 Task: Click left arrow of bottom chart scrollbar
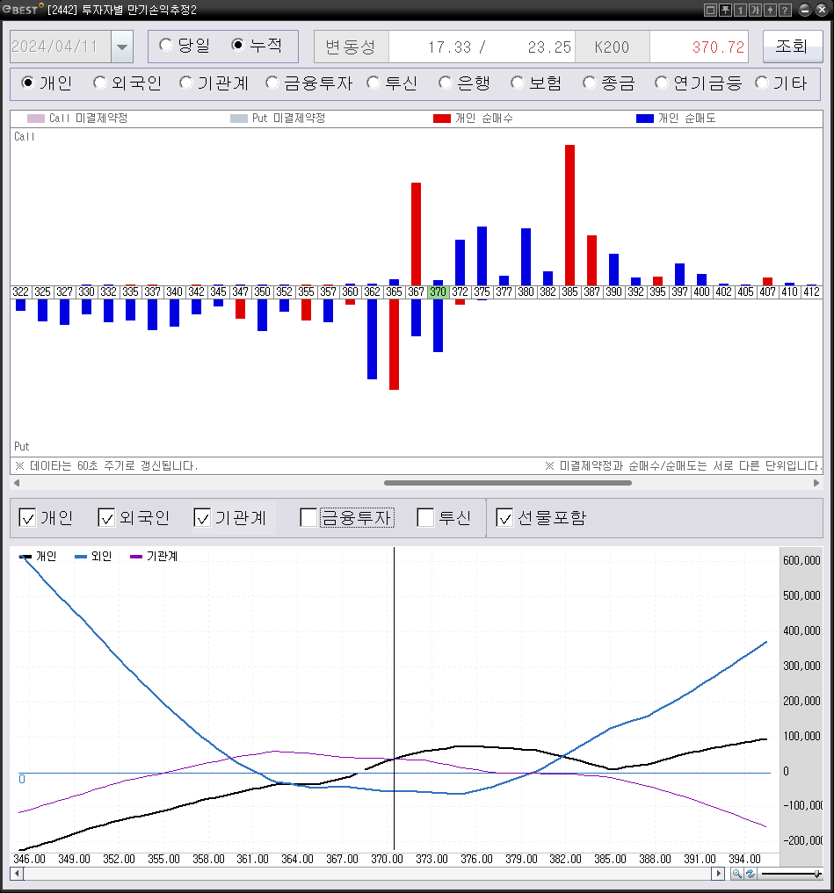point(17,873)
